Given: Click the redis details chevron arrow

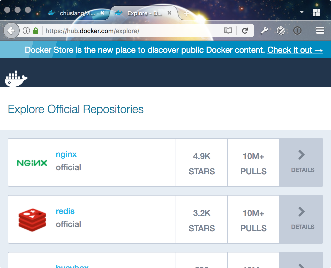Looking at the screenshot, I should [x=302, y=212].
